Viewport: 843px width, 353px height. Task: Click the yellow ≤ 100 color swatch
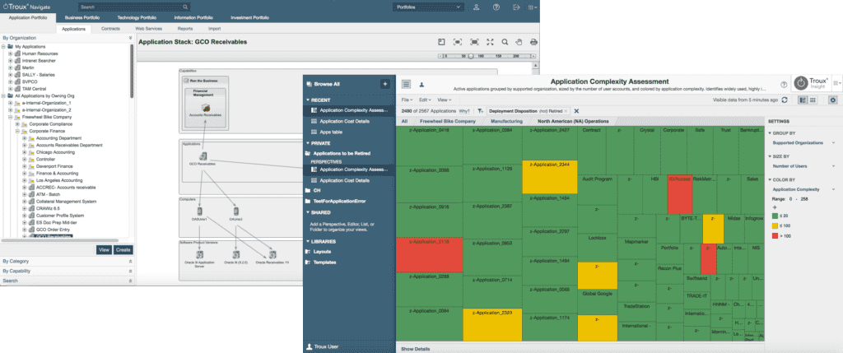point(775,226)
